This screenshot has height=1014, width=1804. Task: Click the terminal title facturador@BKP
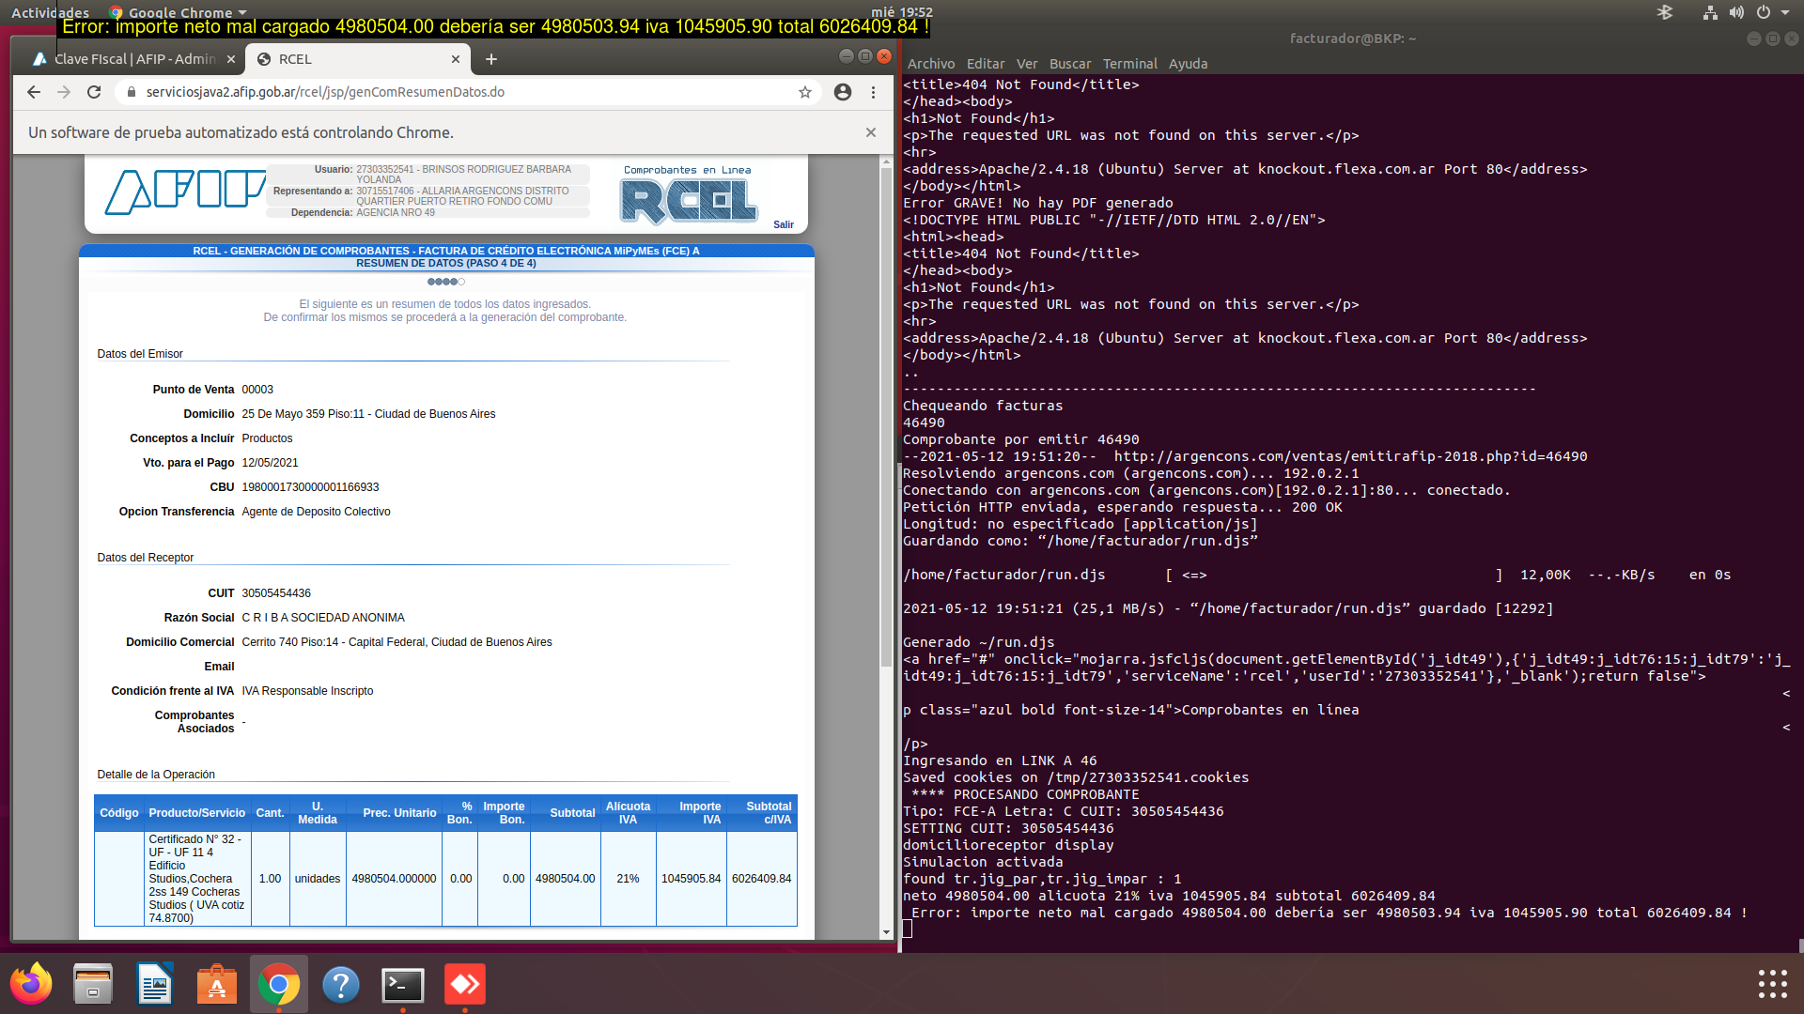click(x=1352, y=38)
